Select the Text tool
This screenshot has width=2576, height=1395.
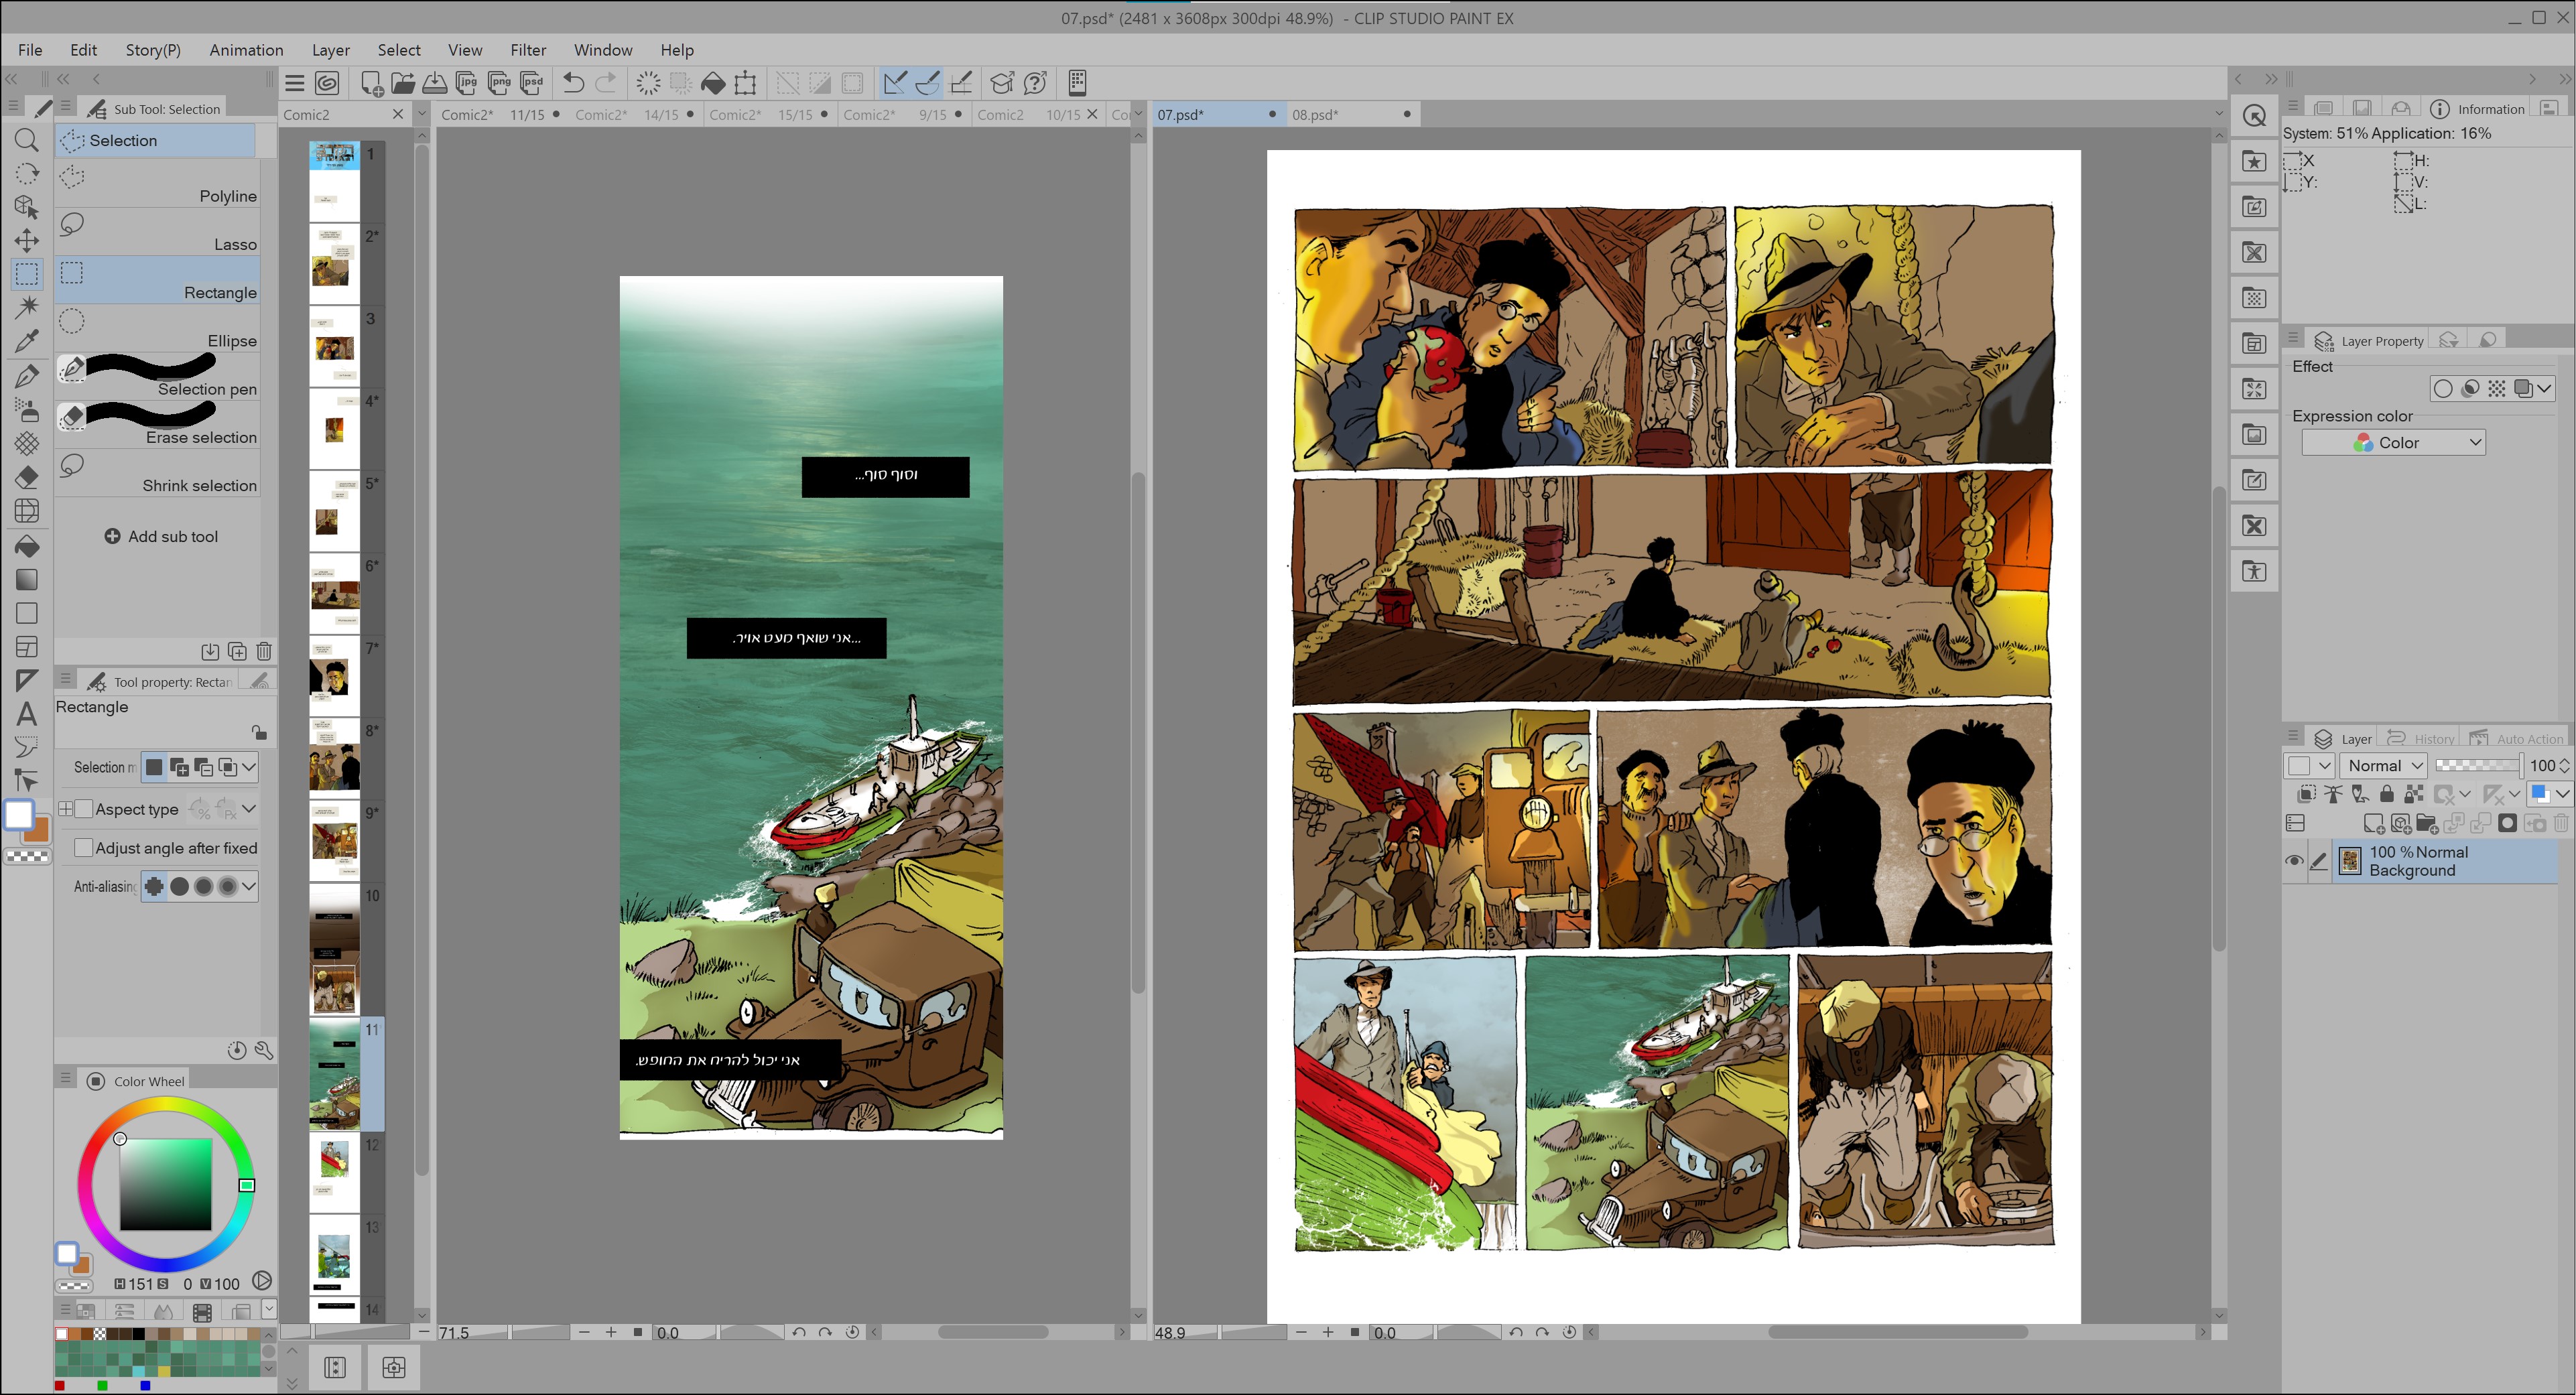coord(27,714)
